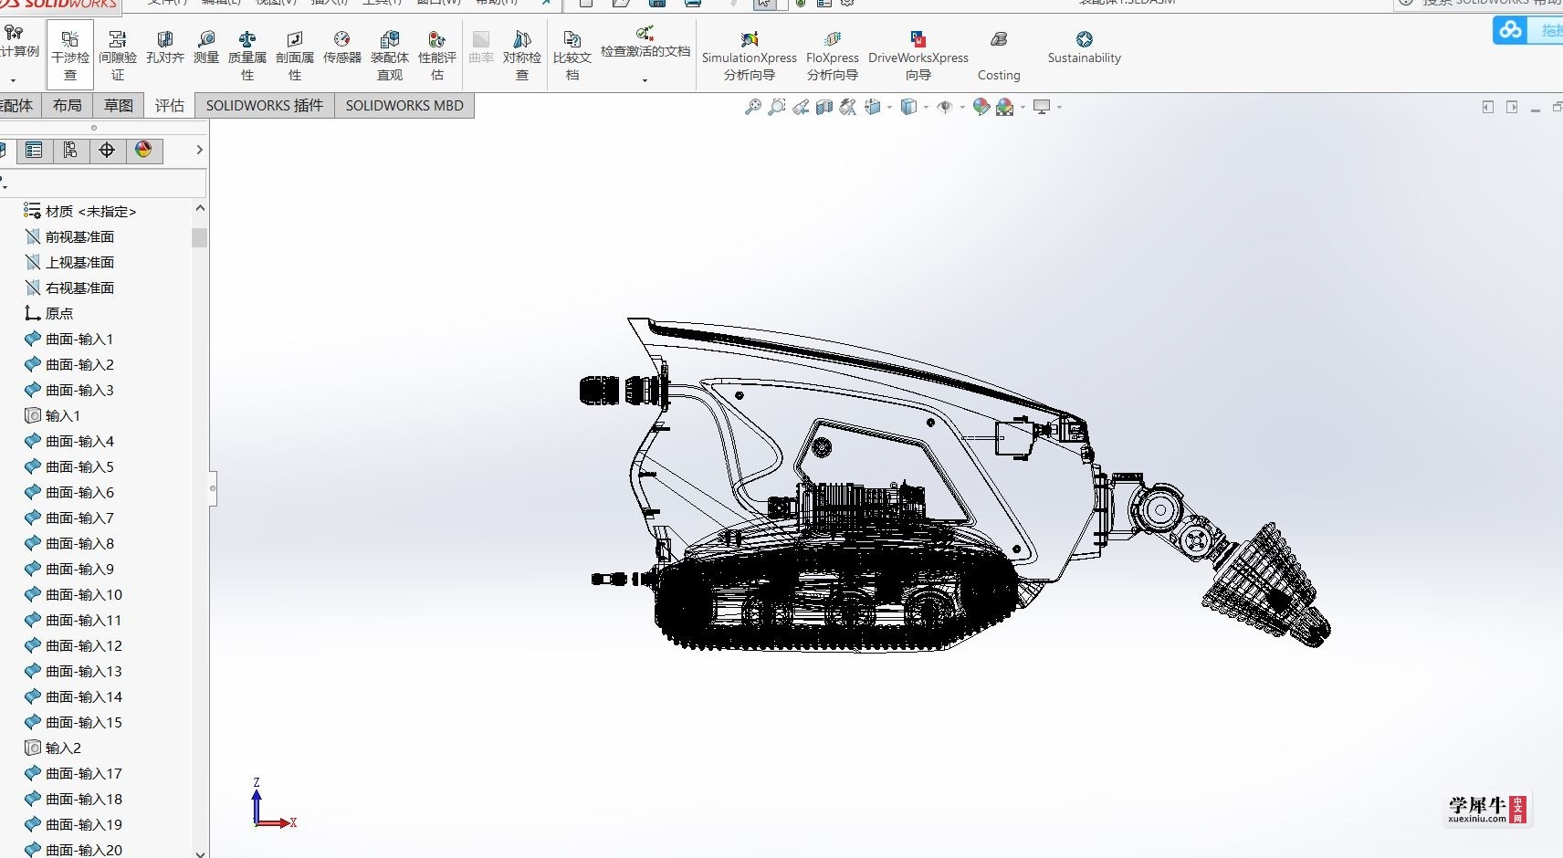
Task: Click left split-panel button in viewport corner
Action: [1488, 107]
